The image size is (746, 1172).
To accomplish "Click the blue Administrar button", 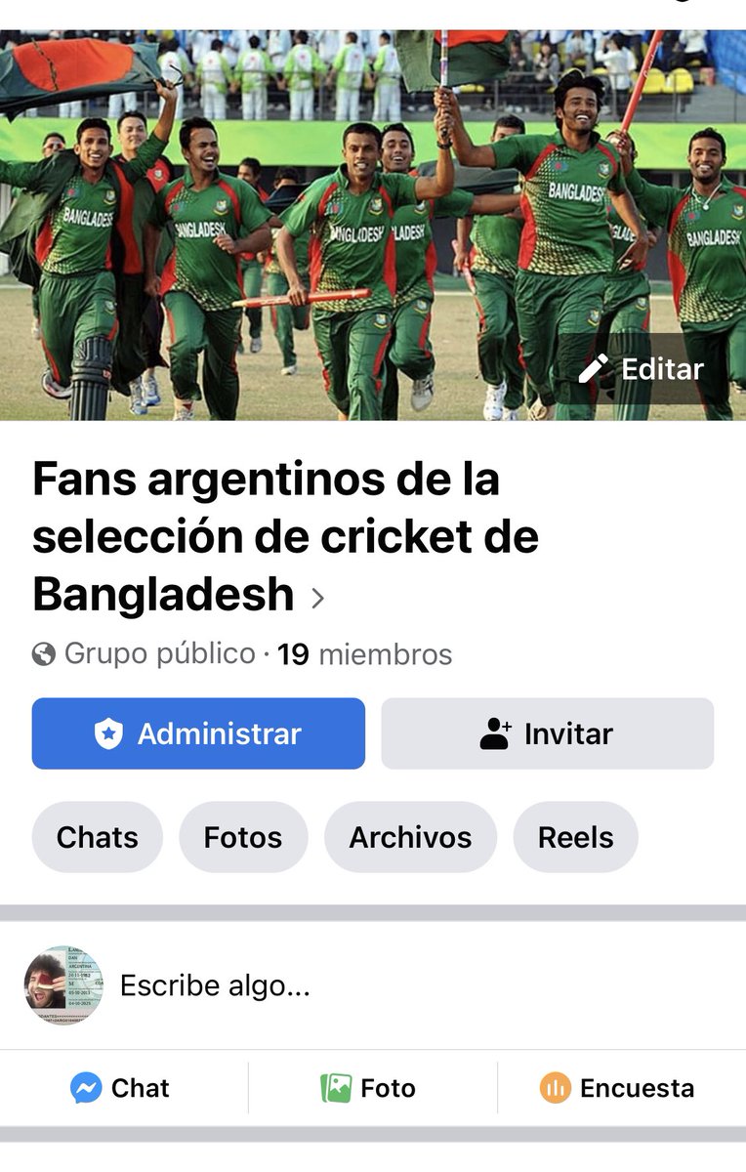I will tap(198, 733).
